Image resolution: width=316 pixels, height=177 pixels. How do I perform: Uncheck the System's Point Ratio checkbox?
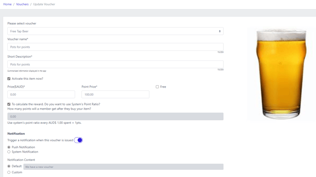pos(9,104)
